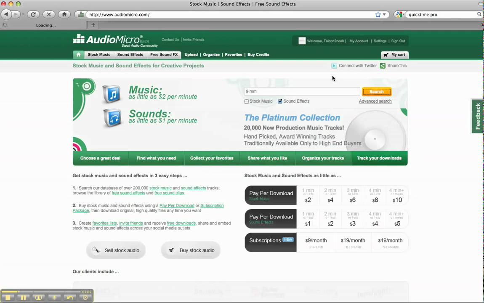Select Organize your tracks tab

tap(323, 158)
